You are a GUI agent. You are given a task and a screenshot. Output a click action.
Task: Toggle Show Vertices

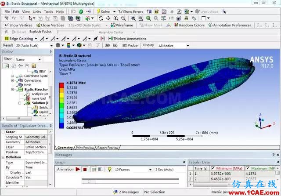[x=18, y=25]
